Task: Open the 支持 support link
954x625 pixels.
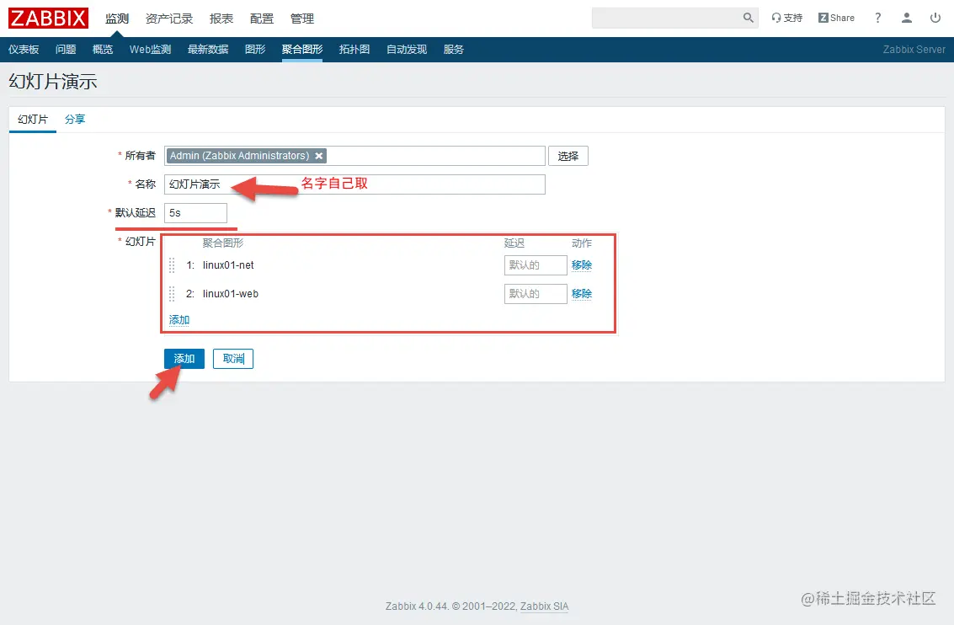Action: click(786, 19)
